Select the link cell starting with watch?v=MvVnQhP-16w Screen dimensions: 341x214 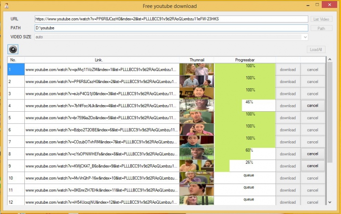point(102,178)
